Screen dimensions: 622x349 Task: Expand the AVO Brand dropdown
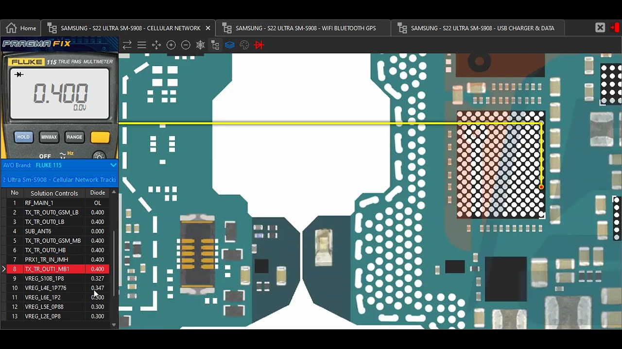(x=113, y=165)
